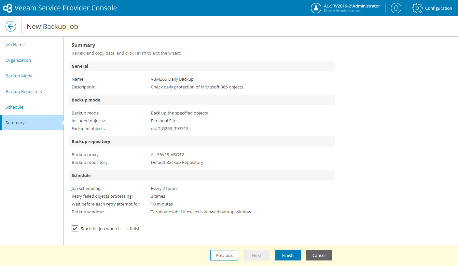Screen dimensions: 458x266
Task: Click the Retry failed objects processing: label
Action: [x=102, y=196]
